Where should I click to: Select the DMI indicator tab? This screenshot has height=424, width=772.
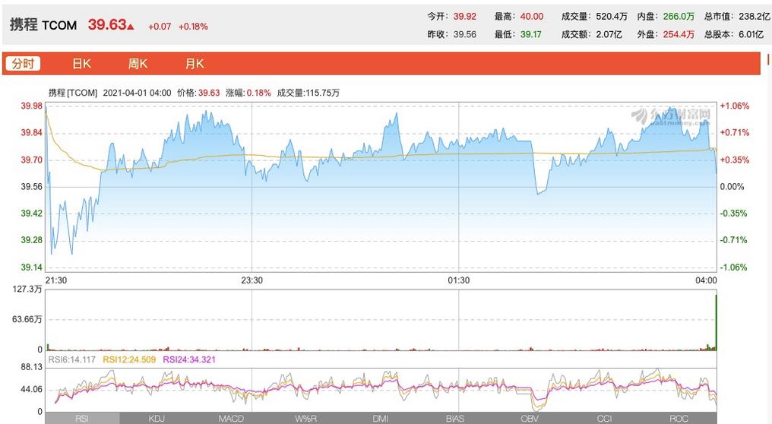[381, 419]
